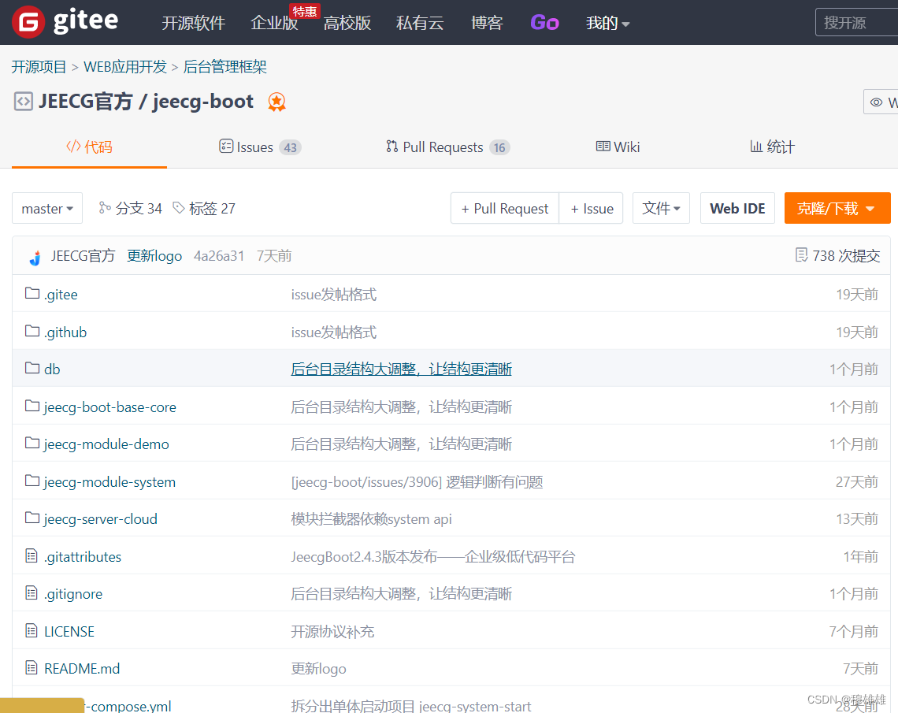Click the LICENSE file icon

[32, 630]
